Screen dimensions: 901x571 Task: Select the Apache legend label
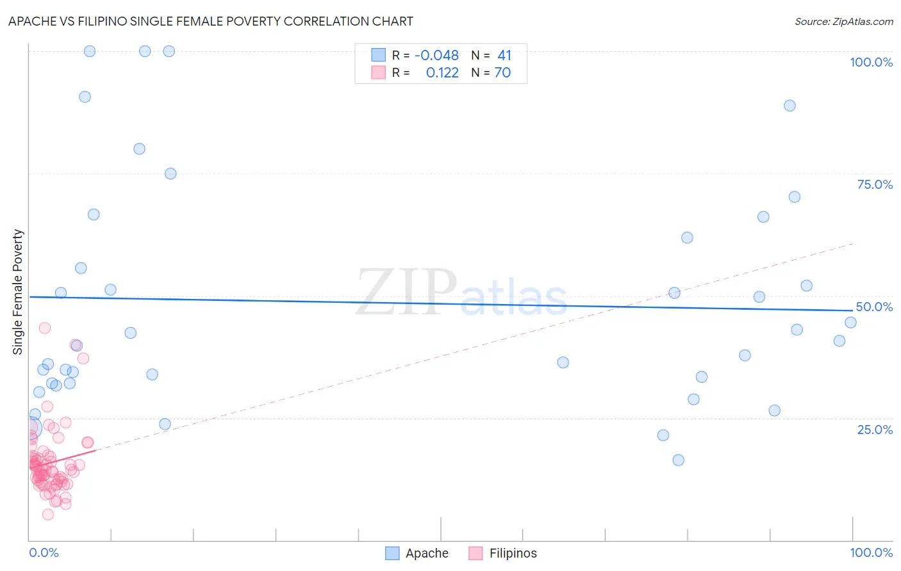click(x=427, y=553)
